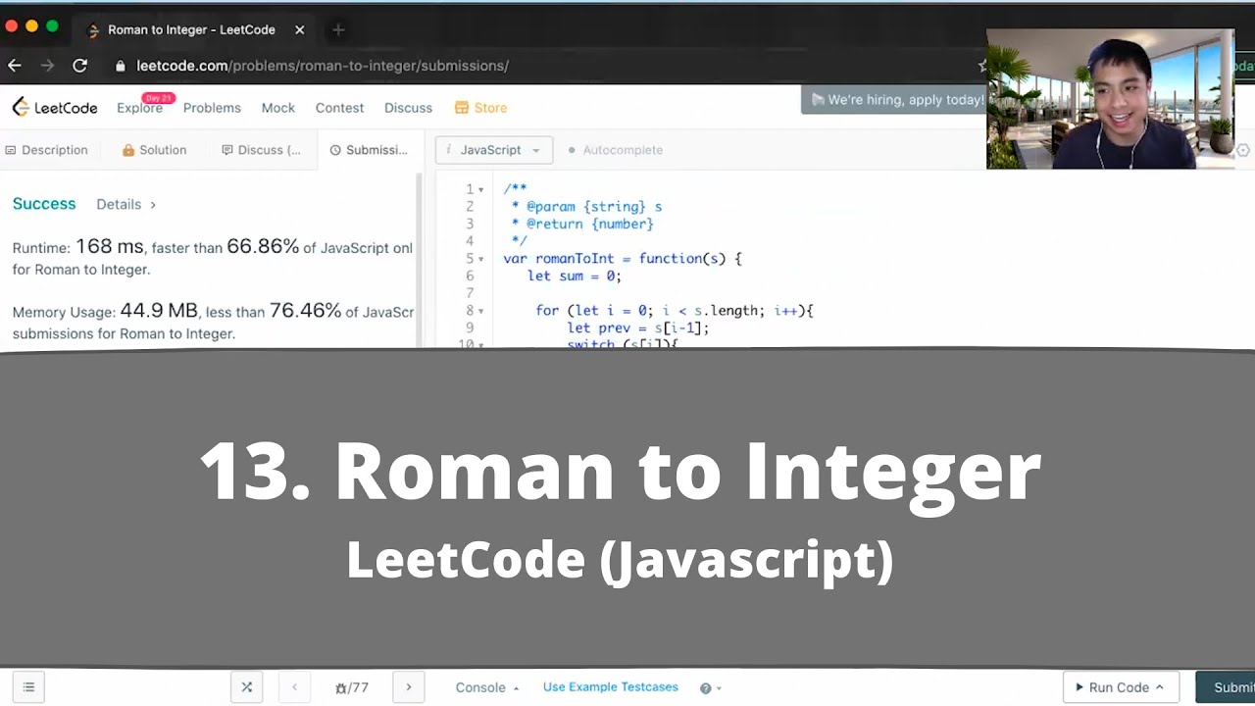Image resolution: width=1255 pixels, height=706 pixels.
Task: Click the LeetCode logo
Action: tap(55, 108)
